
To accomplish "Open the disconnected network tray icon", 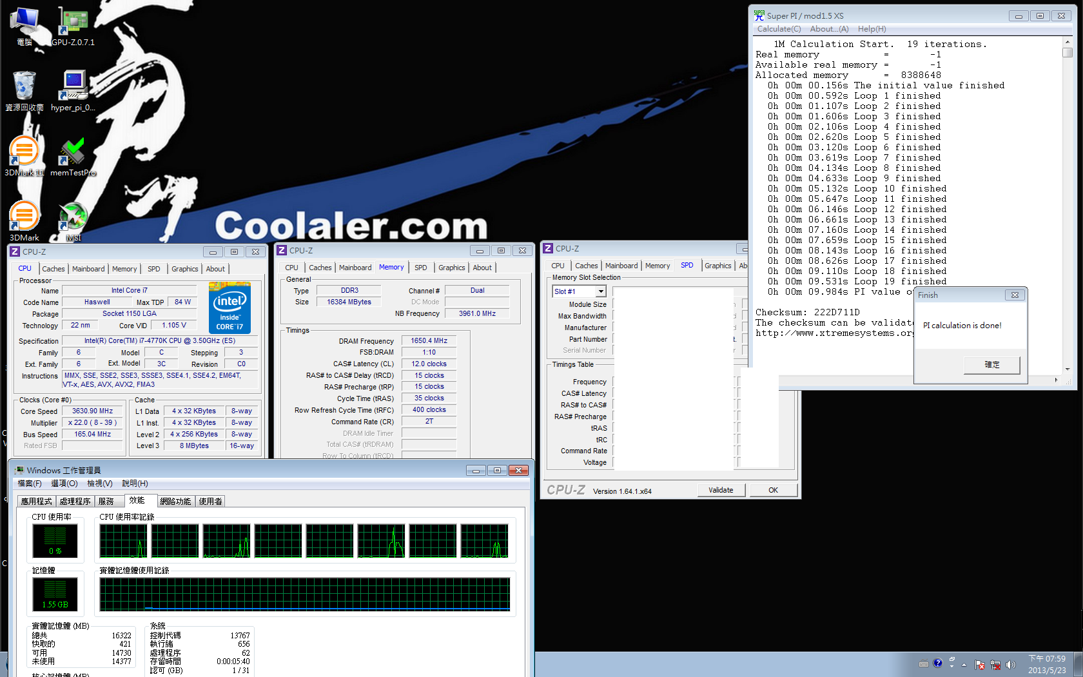I will 995,665.
